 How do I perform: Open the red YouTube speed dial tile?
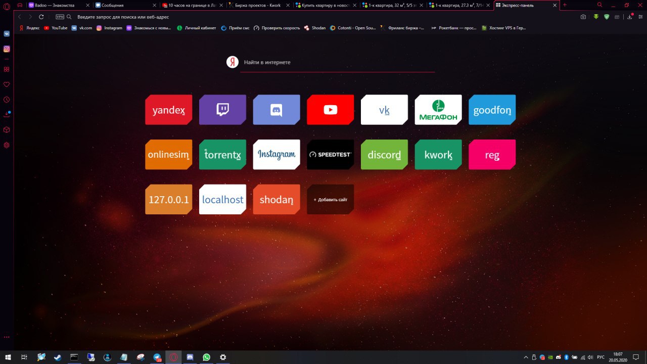click(x=331, y=110)
